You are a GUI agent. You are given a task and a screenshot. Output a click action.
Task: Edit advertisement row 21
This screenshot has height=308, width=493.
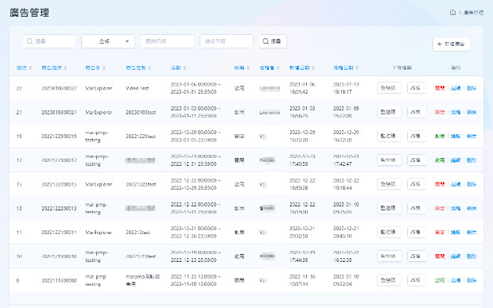pos(456,113)
